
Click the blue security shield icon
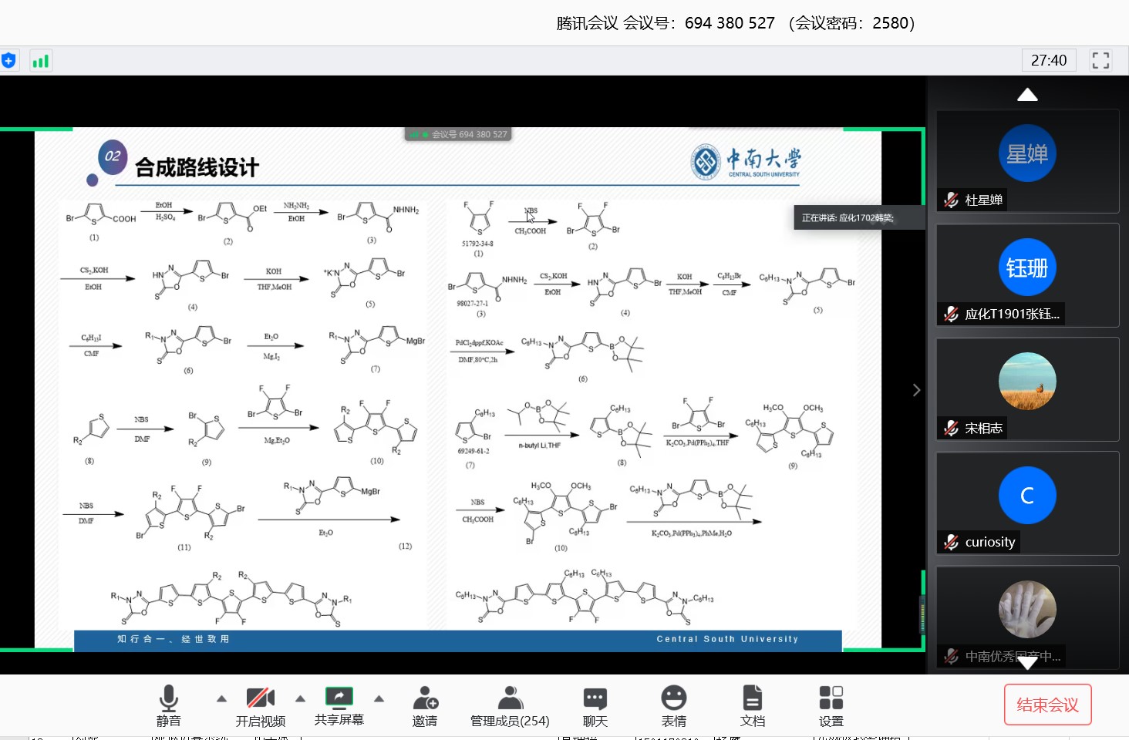(x=9, y=61)
